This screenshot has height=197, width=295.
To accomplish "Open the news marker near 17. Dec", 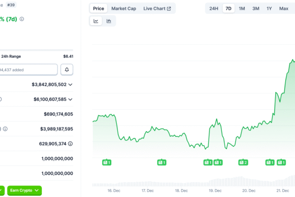I will click(161, 162).
